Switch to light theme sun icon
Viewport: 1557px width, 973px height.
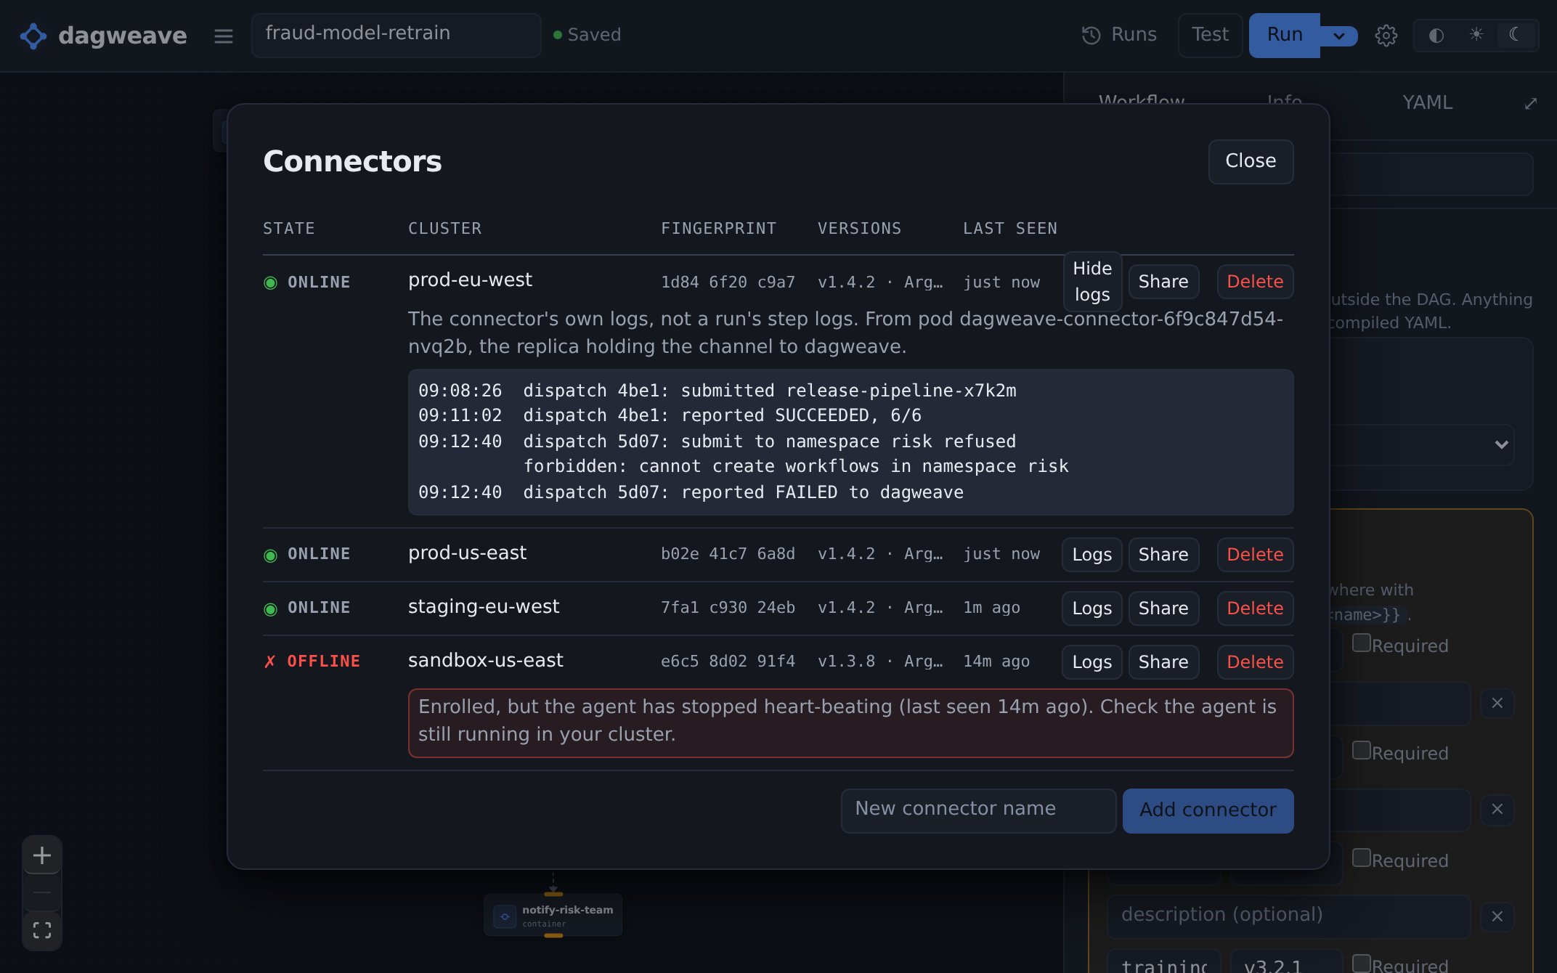(x=1476, y=34)
